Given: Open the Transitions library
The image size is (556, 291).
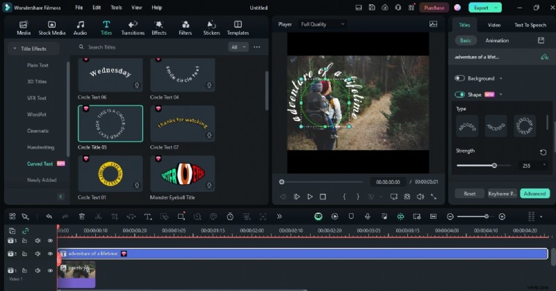Looking at the screenshot, I should pos(133,27).
